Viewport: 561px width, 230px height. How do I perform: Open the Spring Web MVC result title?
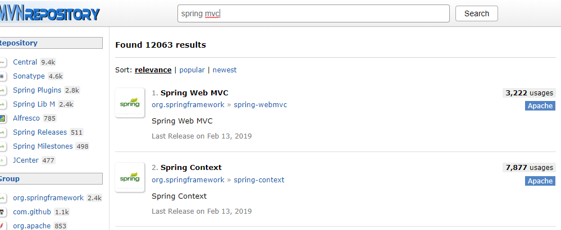click(194, 93)
